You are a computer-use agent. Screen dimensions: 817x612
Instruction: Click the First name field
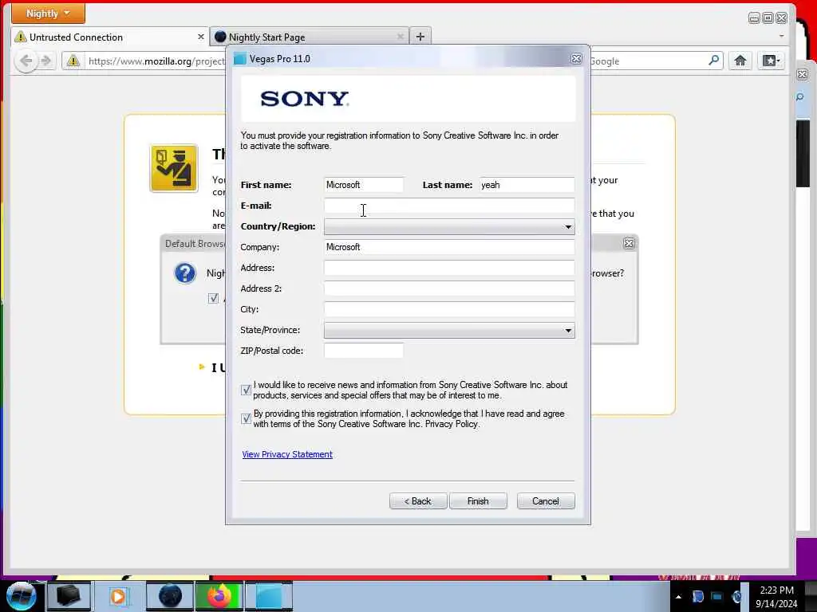coord(364,185)
